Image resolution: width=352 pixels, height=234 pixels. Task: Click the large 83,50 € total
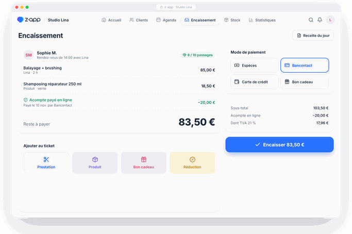tap(197, 122)
